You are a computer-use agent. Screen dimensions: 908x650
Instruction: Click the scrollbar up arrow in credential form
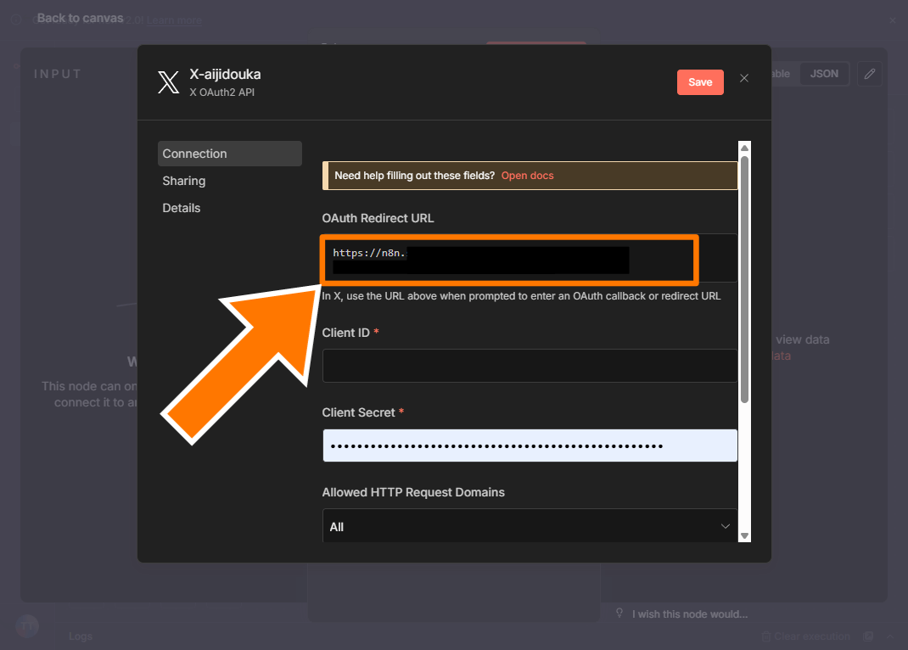744,148
